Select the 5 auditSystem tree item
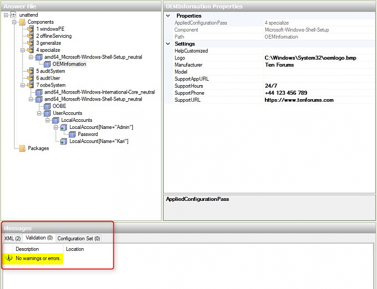Image resolution: width=377 pixels, height=289 pixels. click(50, 71)
